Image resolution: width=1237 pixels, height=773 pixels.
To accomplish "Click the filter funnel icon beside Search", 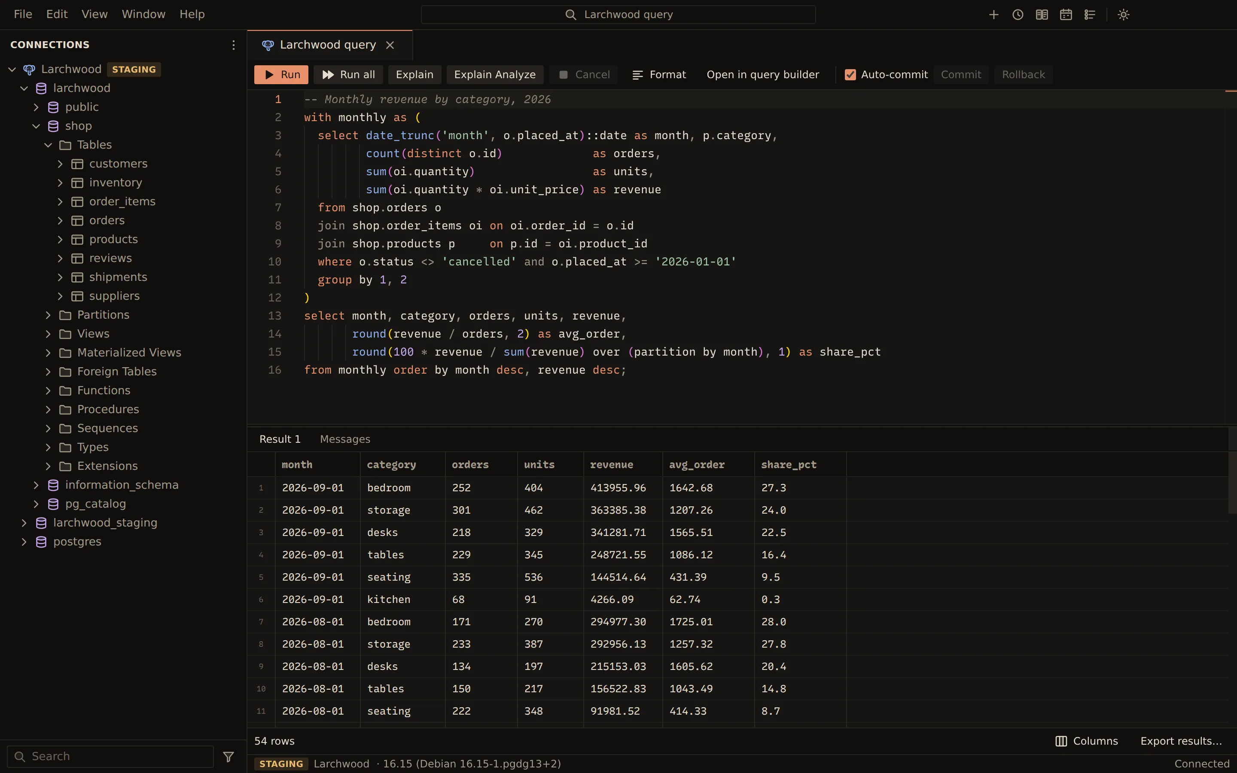I will [229, 757].
